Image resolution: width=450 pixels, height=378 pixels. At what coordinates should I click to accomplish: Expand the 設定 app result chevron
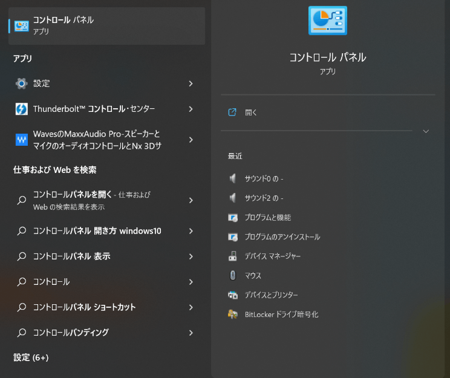pyautogui.click(x=191, y=83)
